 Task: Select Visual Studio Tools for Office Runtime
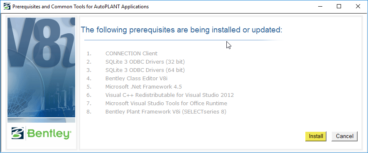click(166, 103)
